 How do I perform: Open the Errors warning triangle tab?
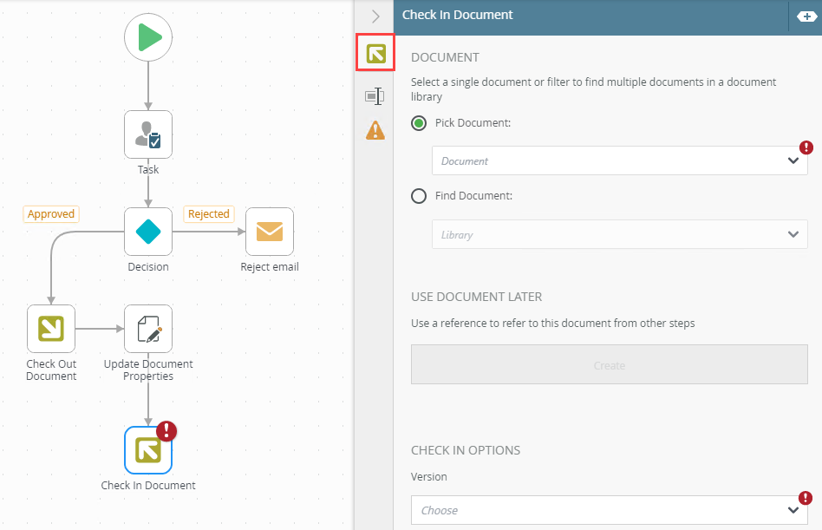point(375,130)
